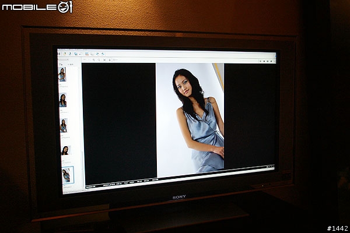Select the first thumbnail in the filmstrip
This screenshot has height=233, width=350.
point(62,74)
